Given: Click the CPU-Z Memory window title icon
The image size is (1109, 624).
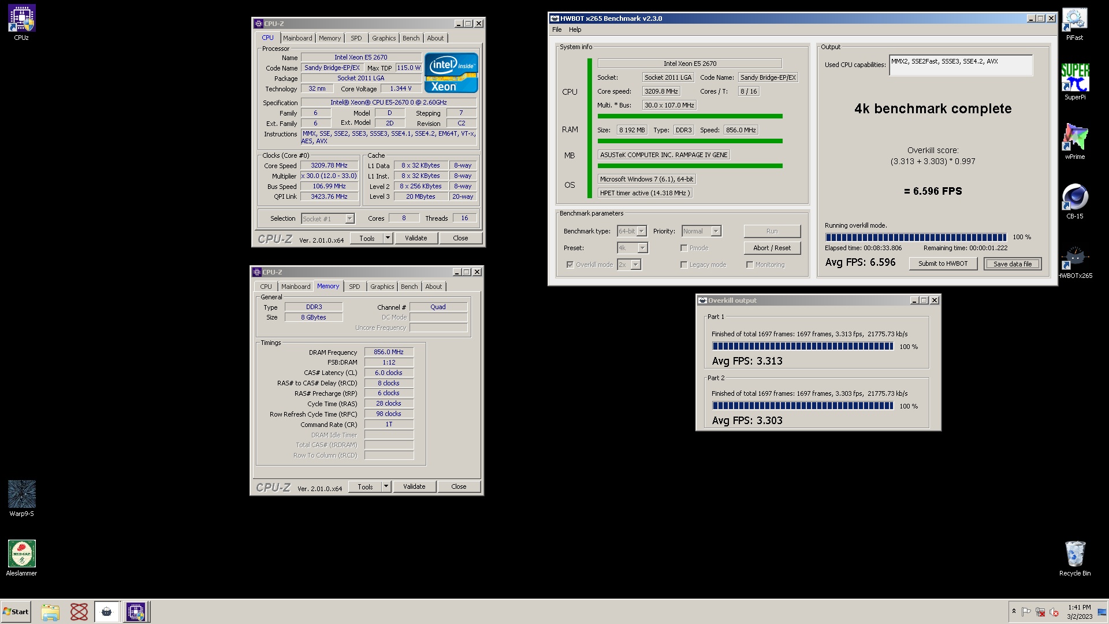Looking at the screenshot, I should [257, 272].
